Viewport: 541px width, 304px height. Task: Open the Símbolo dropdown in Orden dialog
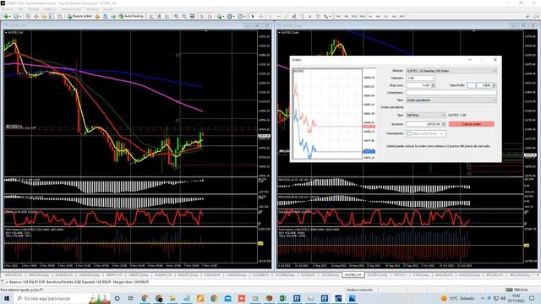pyautogui.click(x=451, y=71)
